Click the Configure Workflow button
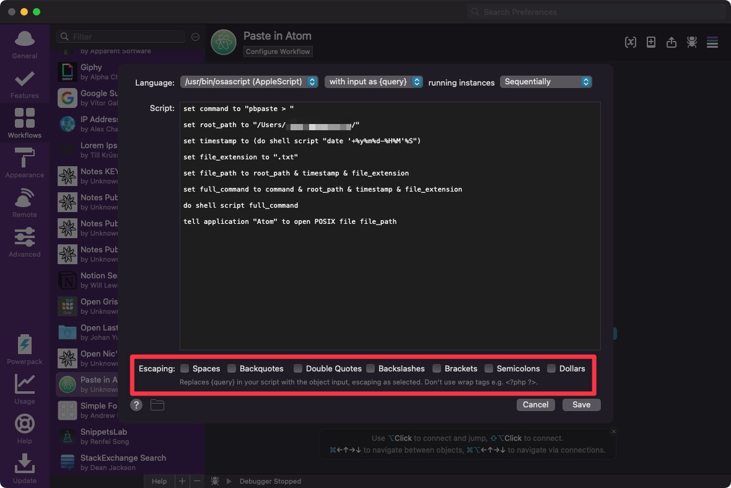Screen dimensions: 731x488 click(278, 51)
